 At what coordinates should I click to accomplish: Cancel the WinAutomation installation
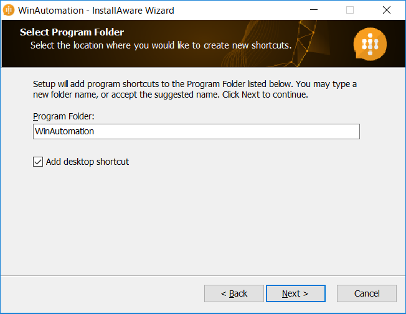tap(367, 293)
